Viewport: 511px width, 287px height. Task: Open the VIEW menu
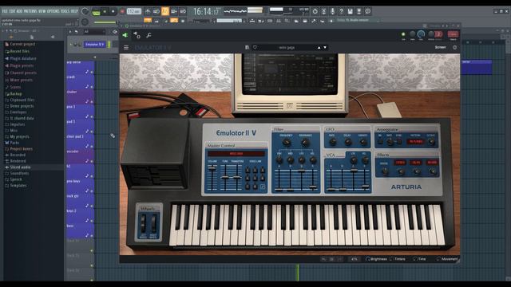click(x=42, y=11)
